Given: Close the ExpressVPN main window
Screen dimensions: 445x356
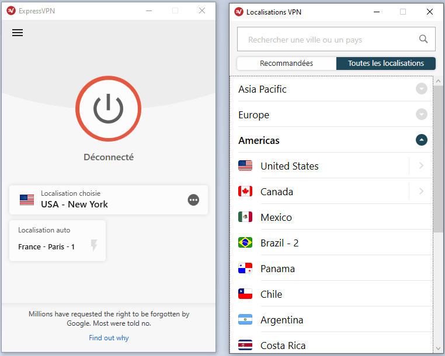Looking at the screenshot, I should (x=202, y=10).
